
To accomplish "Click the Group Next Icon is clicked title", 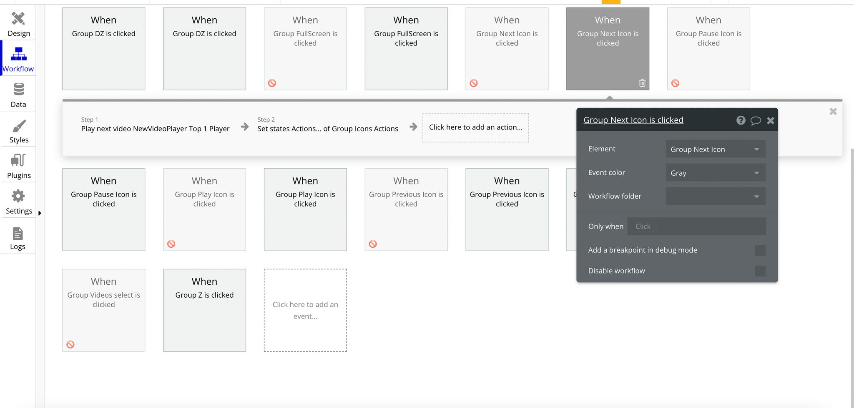I will click(x=633, y=120).
